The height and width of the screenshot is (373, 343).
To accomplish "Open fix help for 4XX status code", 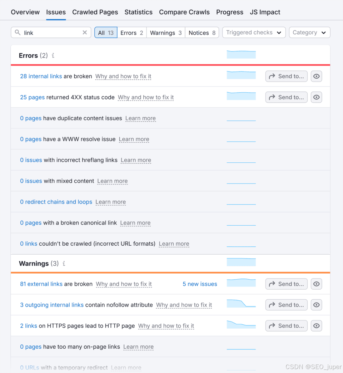I will point(146,97).
